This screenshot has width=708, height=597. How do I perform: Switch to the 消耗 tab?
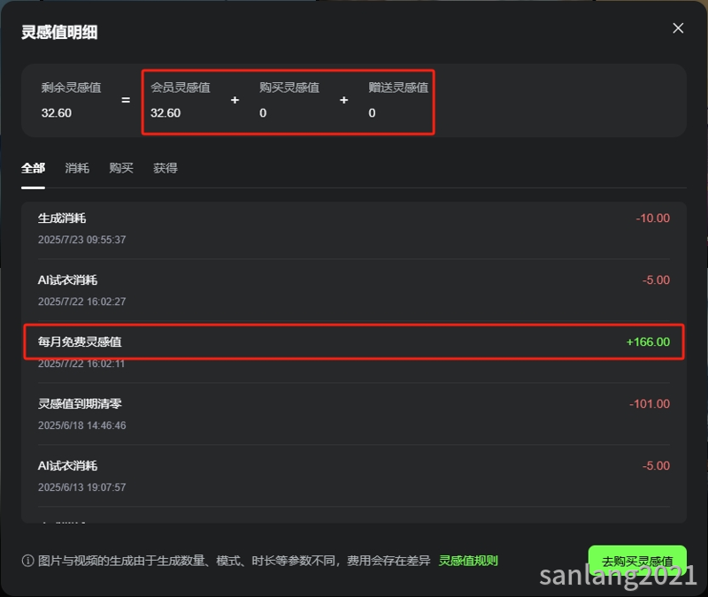tap(77, 168)
